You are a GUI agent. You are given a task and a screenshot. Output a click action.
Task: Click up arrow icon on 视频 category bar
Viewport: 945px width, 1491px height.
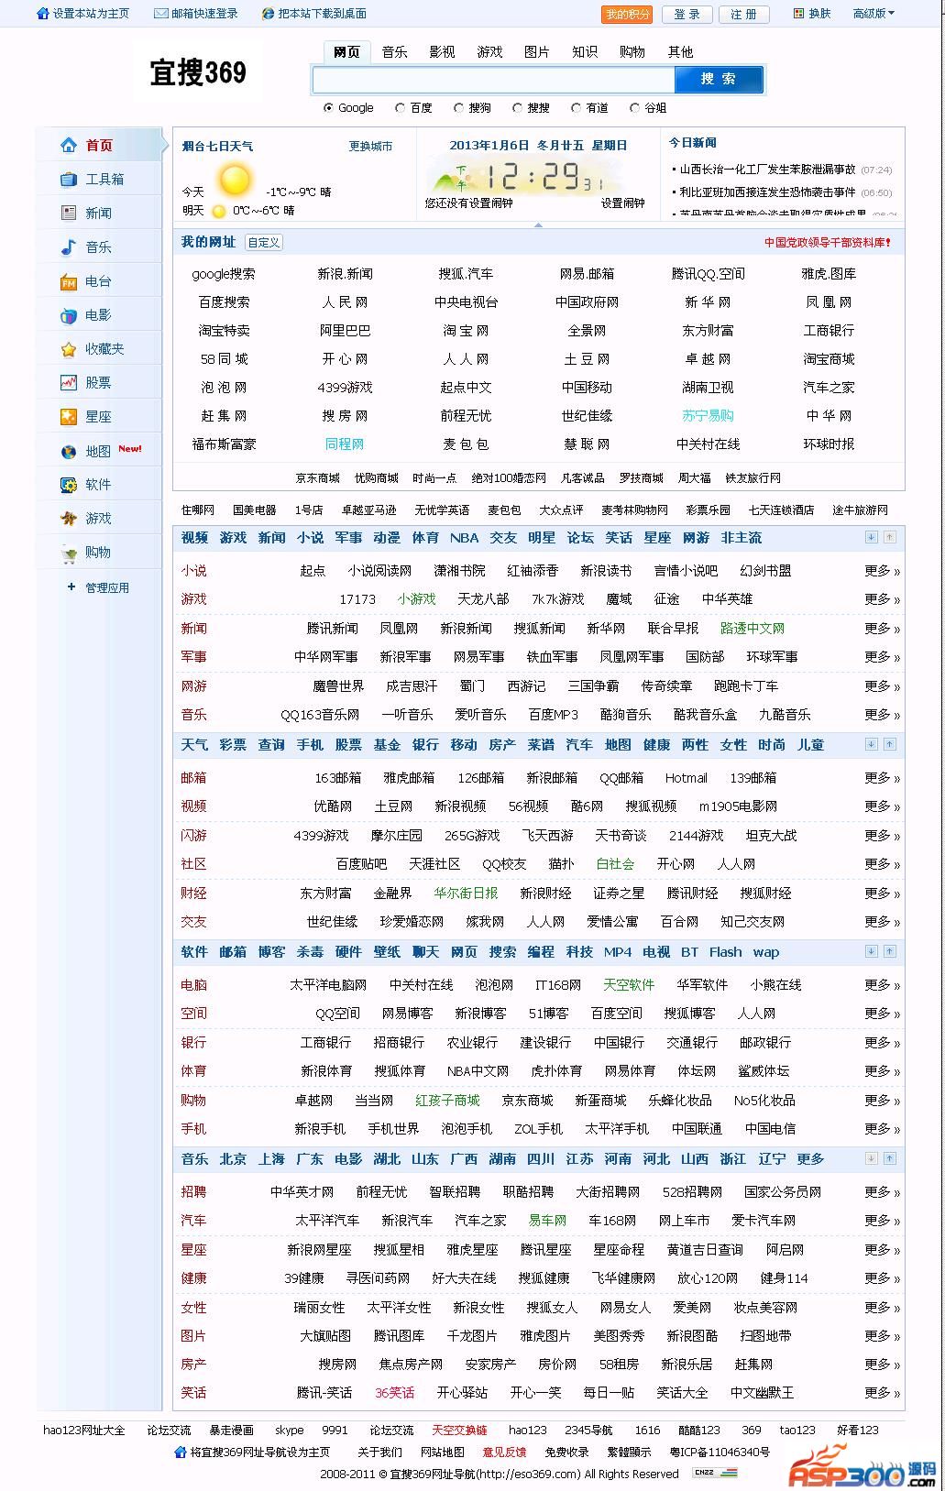(x=889, y=537)
